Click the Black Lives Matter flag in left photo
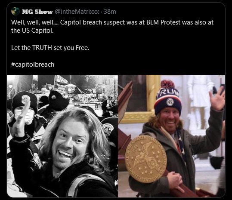Image resolution: width=232 pixels, height=200 pixels. (x=61, y=84)
